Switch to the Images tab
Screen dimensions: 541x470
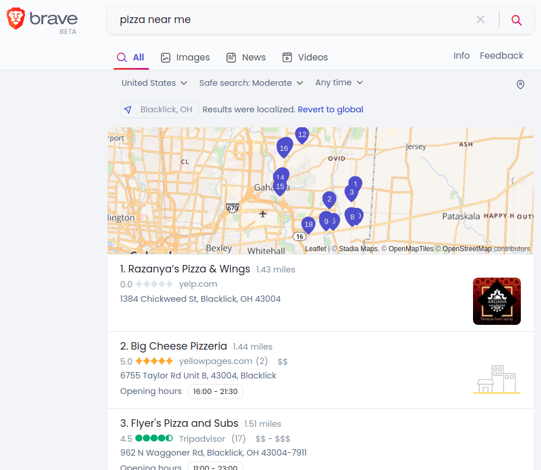point(186,57)
